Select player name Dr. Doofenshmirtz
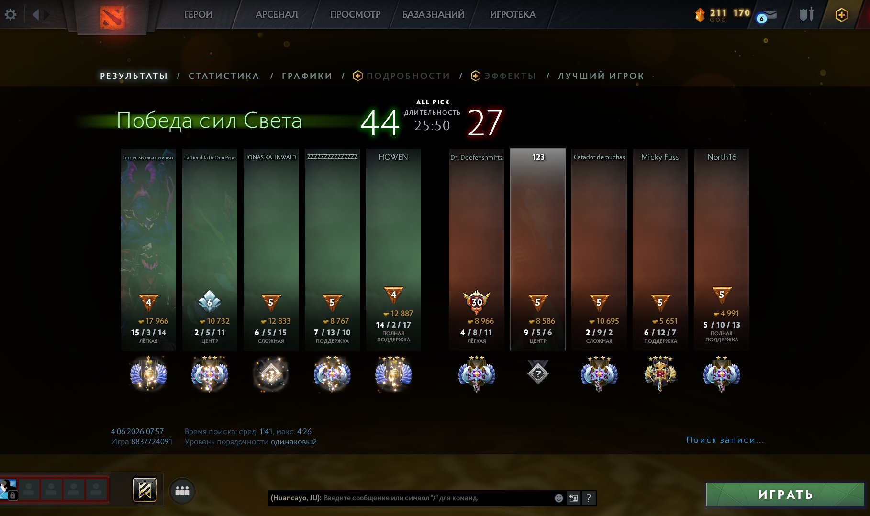The image size is (870, 516). 477,157
